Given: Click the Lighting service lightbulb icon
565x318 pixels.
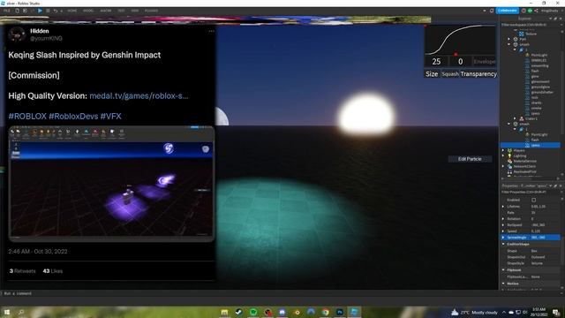Looking at the screenshot, I should [x=509, y=155].
